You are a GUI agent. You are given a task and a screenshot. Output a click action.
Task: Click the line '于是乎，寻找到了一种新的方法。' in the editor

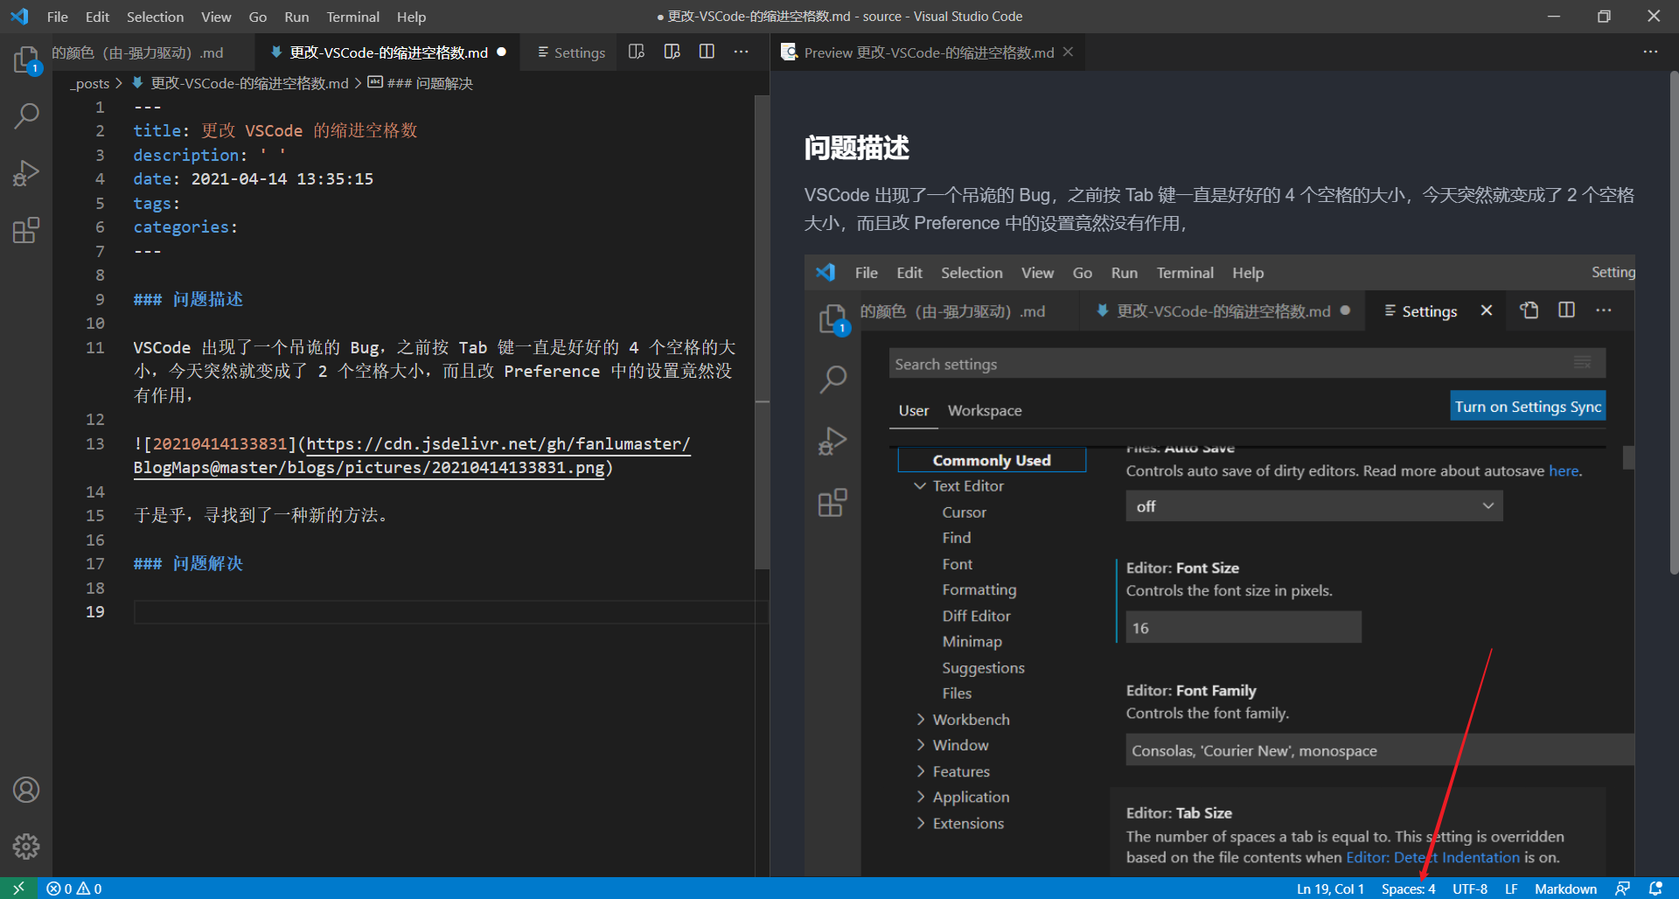[261, 516]
